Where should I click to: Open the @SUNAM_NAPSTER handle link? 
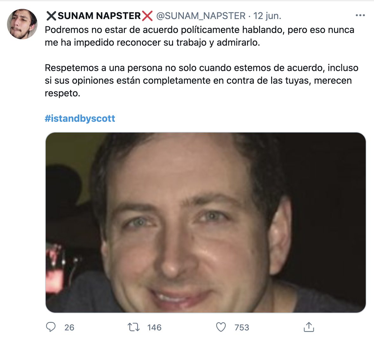pos(201,16)
